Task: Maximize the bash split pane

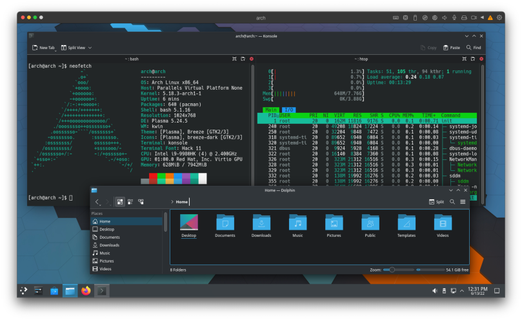Action: click(x=234, y=59)
